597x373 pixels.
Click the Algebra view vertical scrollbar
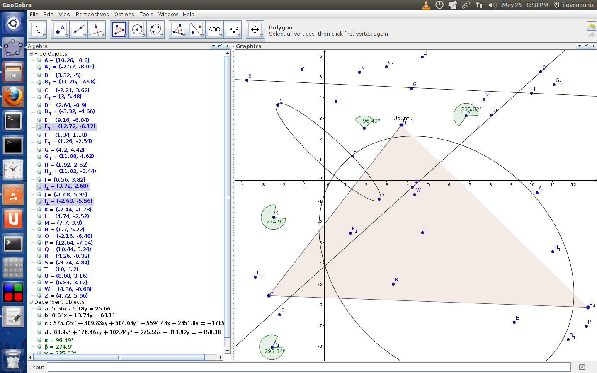pyautogui.click(x=227, y=197)
